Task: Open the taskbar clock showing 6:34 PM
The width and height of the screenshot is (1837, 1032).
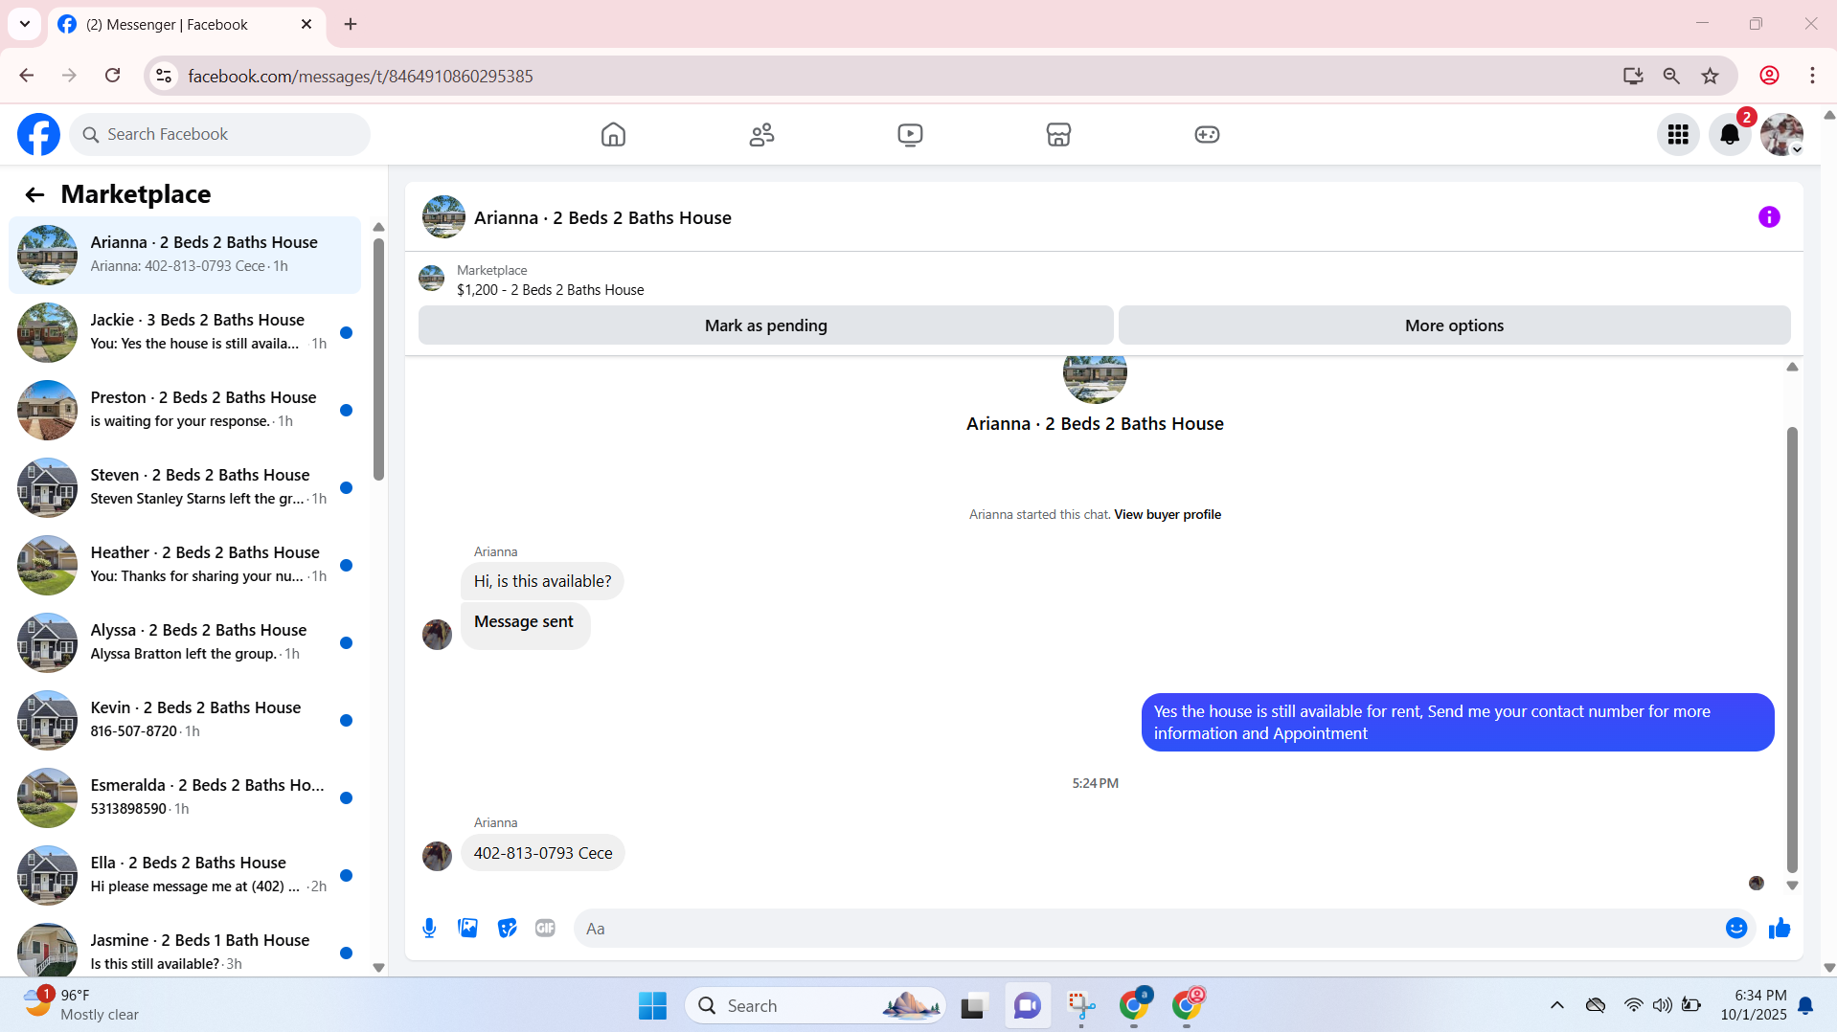Action: pyautogui.click(x=1753, y=1005)
